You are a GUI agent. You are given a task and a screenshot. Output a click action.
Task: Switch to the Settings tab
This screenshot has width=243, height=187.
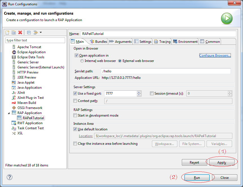tap(143, 42)
